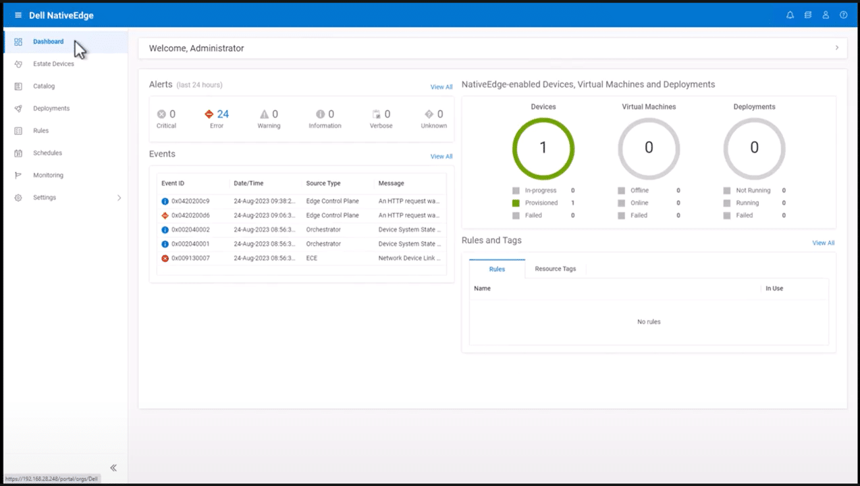
Task: Click the Critical alerts icon
Action: pos(161,114)
